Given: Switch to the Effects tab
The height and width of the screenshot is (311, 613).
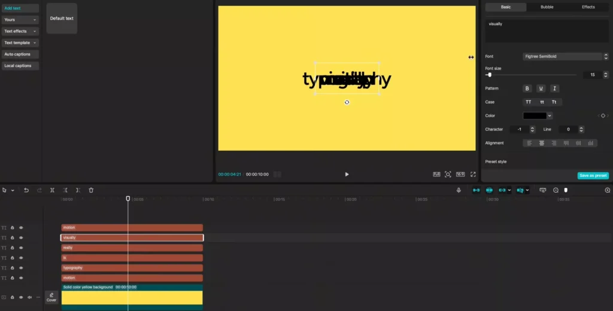Looking at the screenshot, I should [588, 7].
